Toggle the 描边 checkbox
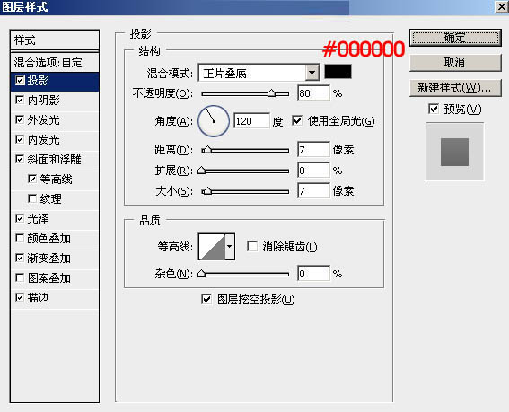The image size is (509, 412). coord(20,297)
